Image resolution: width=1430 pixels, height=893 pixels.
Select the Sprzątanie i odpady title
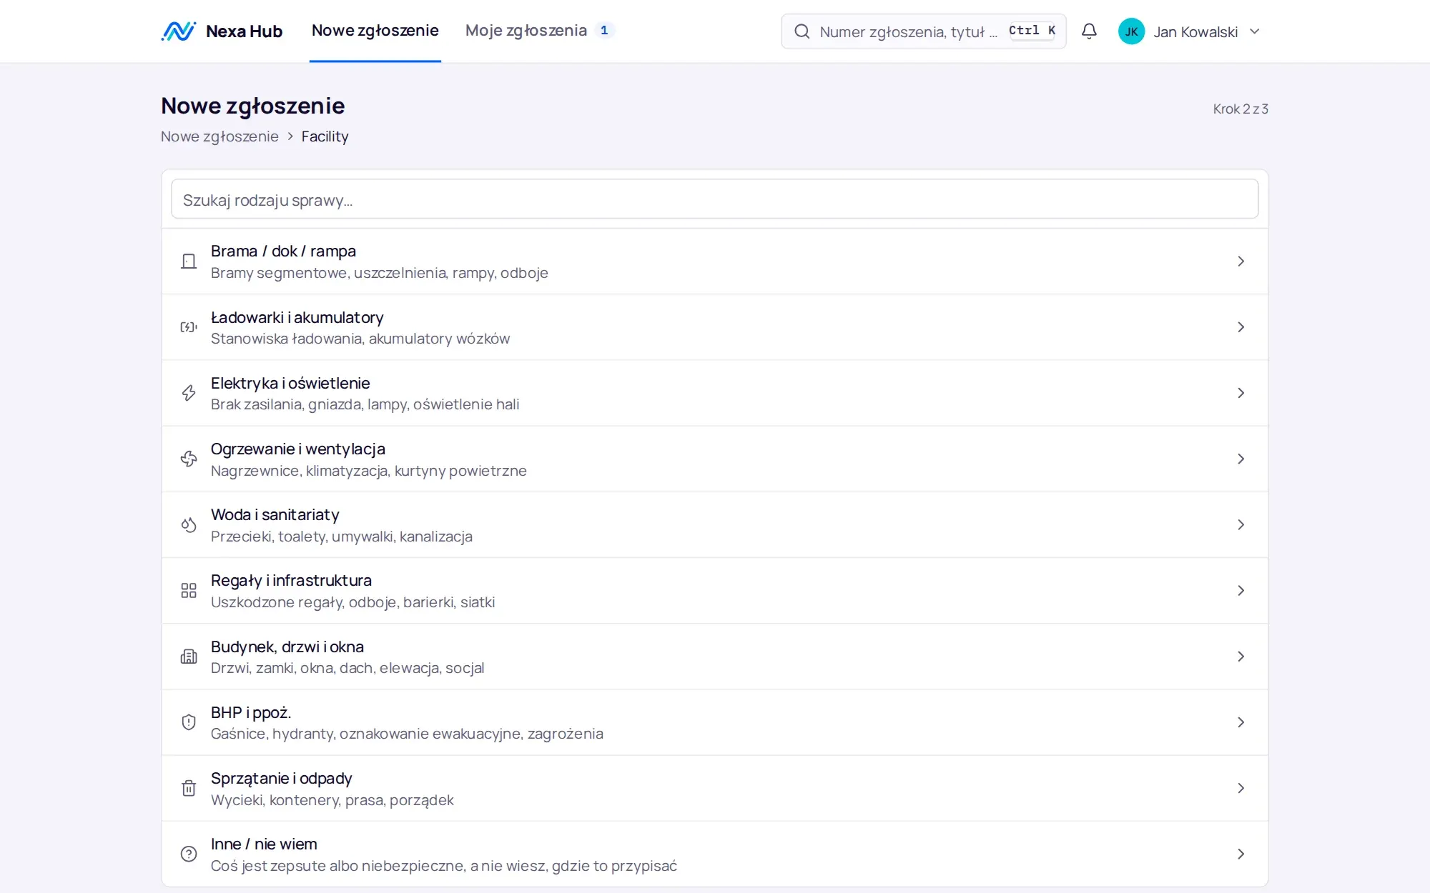282,778
